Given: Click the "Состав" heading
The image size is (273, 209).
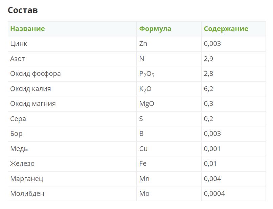Looking at the screenshot, I should [x=23, y=10].
